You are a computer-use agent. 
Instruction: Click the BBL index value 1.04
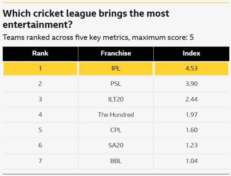click(x=191, y=161)
